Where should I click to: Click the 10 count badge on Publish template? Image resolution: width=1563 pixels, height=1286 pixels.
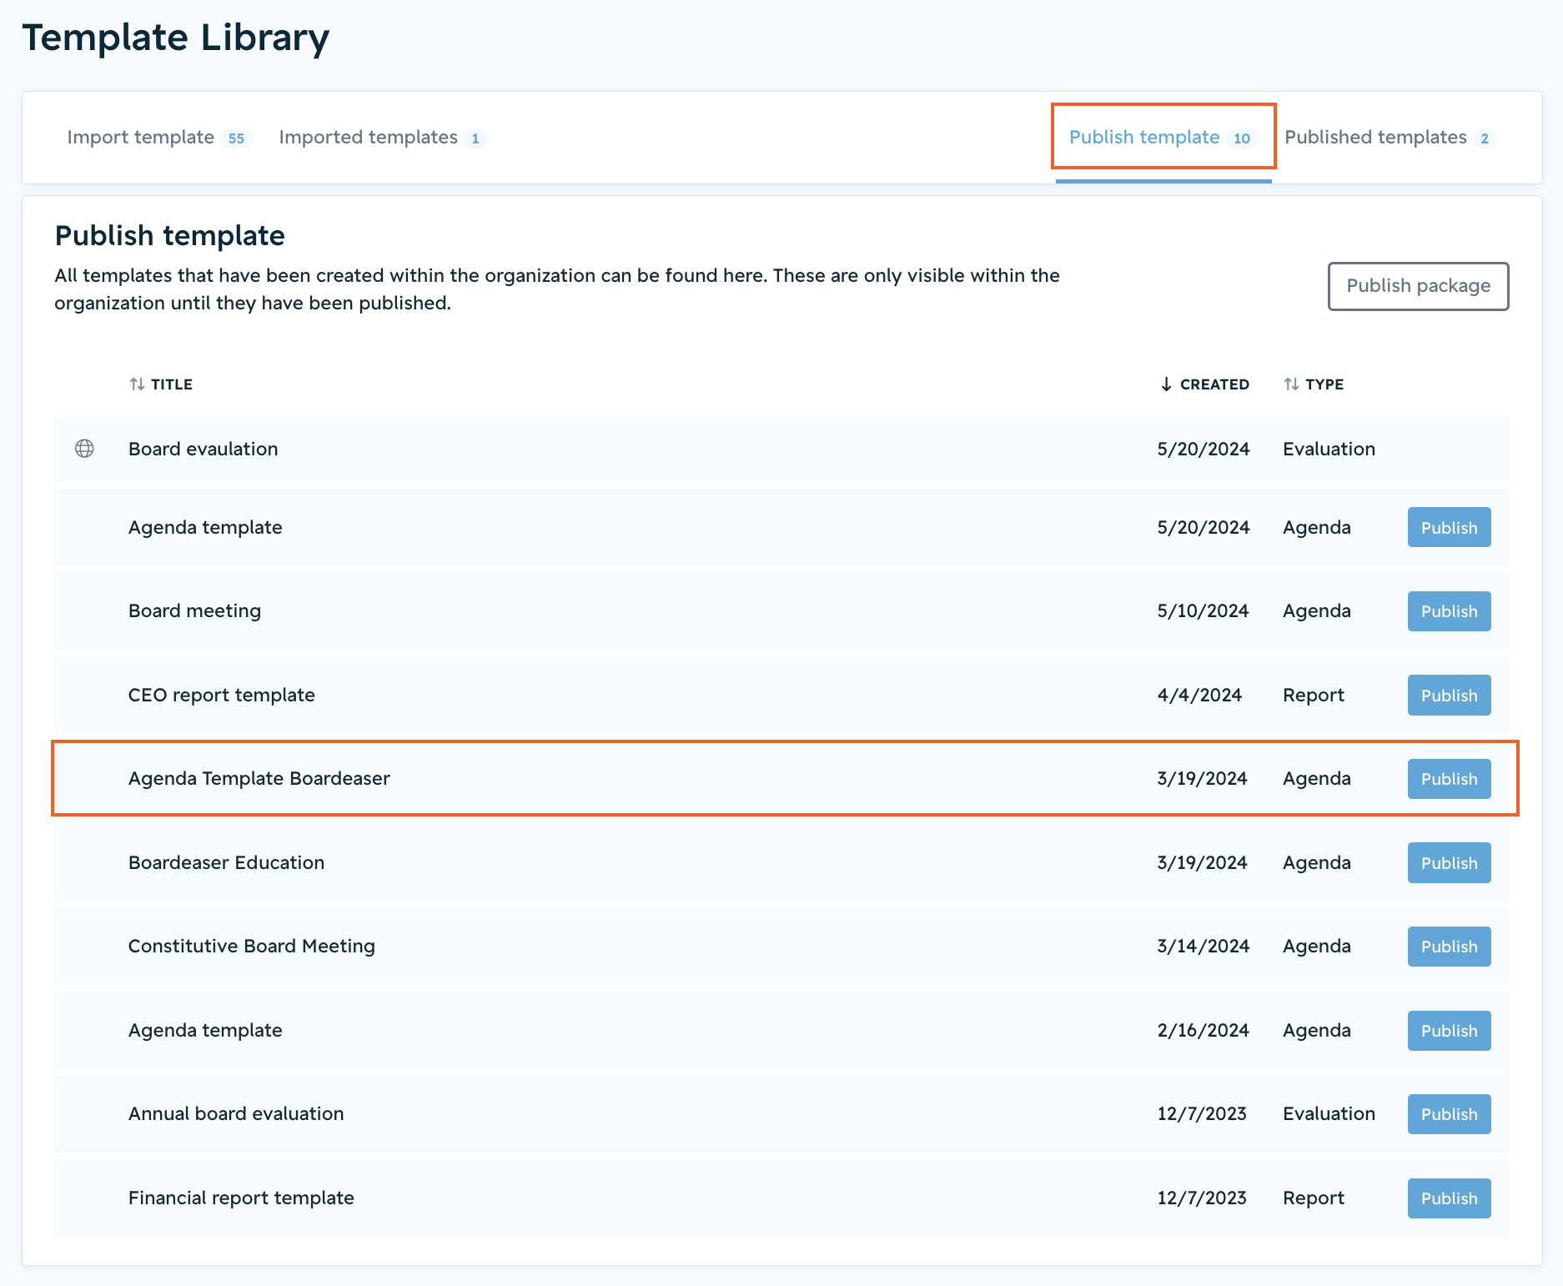1242,138
